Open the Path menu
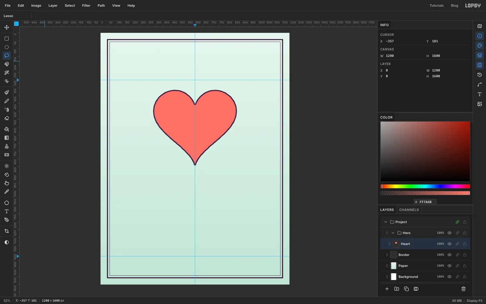The image size is (486, 304). (x=101, y=5)
